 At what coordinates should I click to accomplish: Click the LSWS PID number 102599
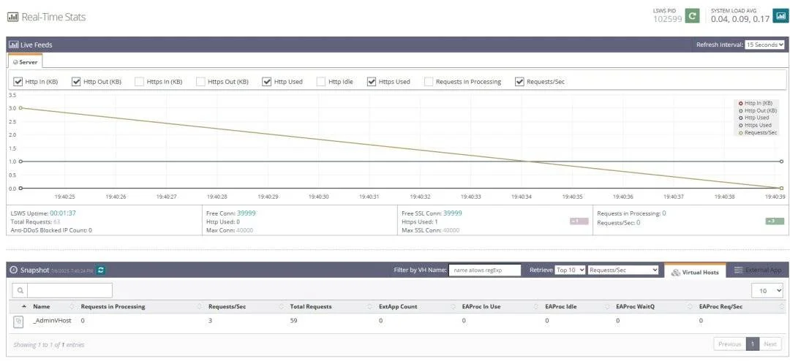tap(668, 19)
